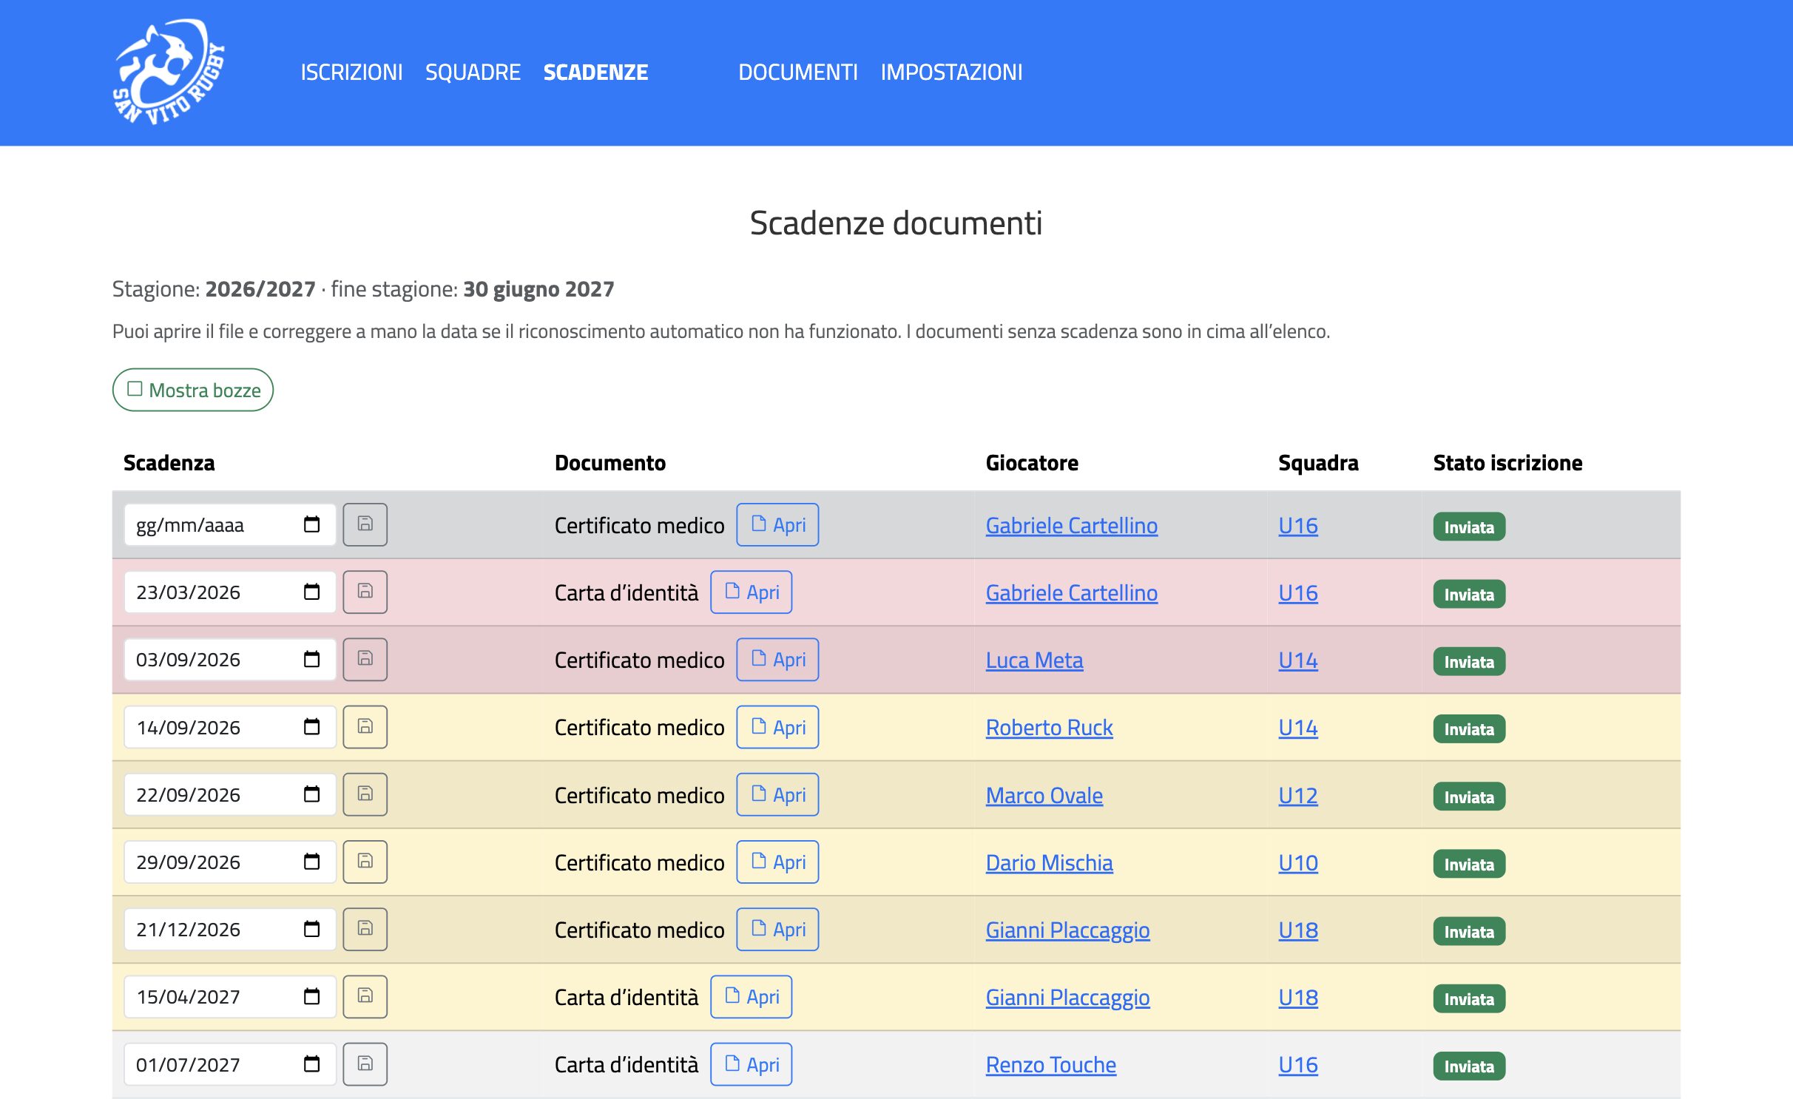Open Renzo Touche's Carta d'identità file
Viewport: 1793px width, 1099px height.
[751, 1064]
